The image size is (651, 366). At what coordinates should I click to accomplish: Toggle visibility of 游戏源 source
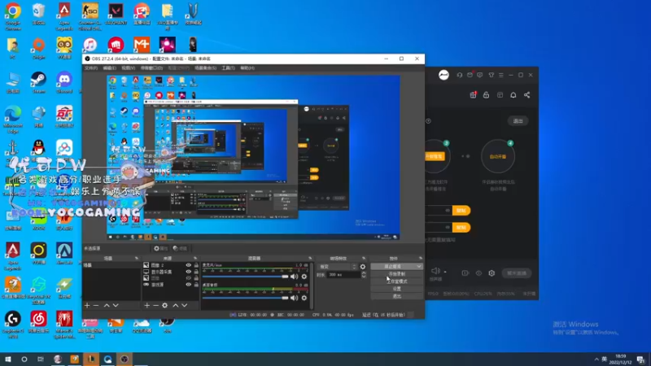189,285
